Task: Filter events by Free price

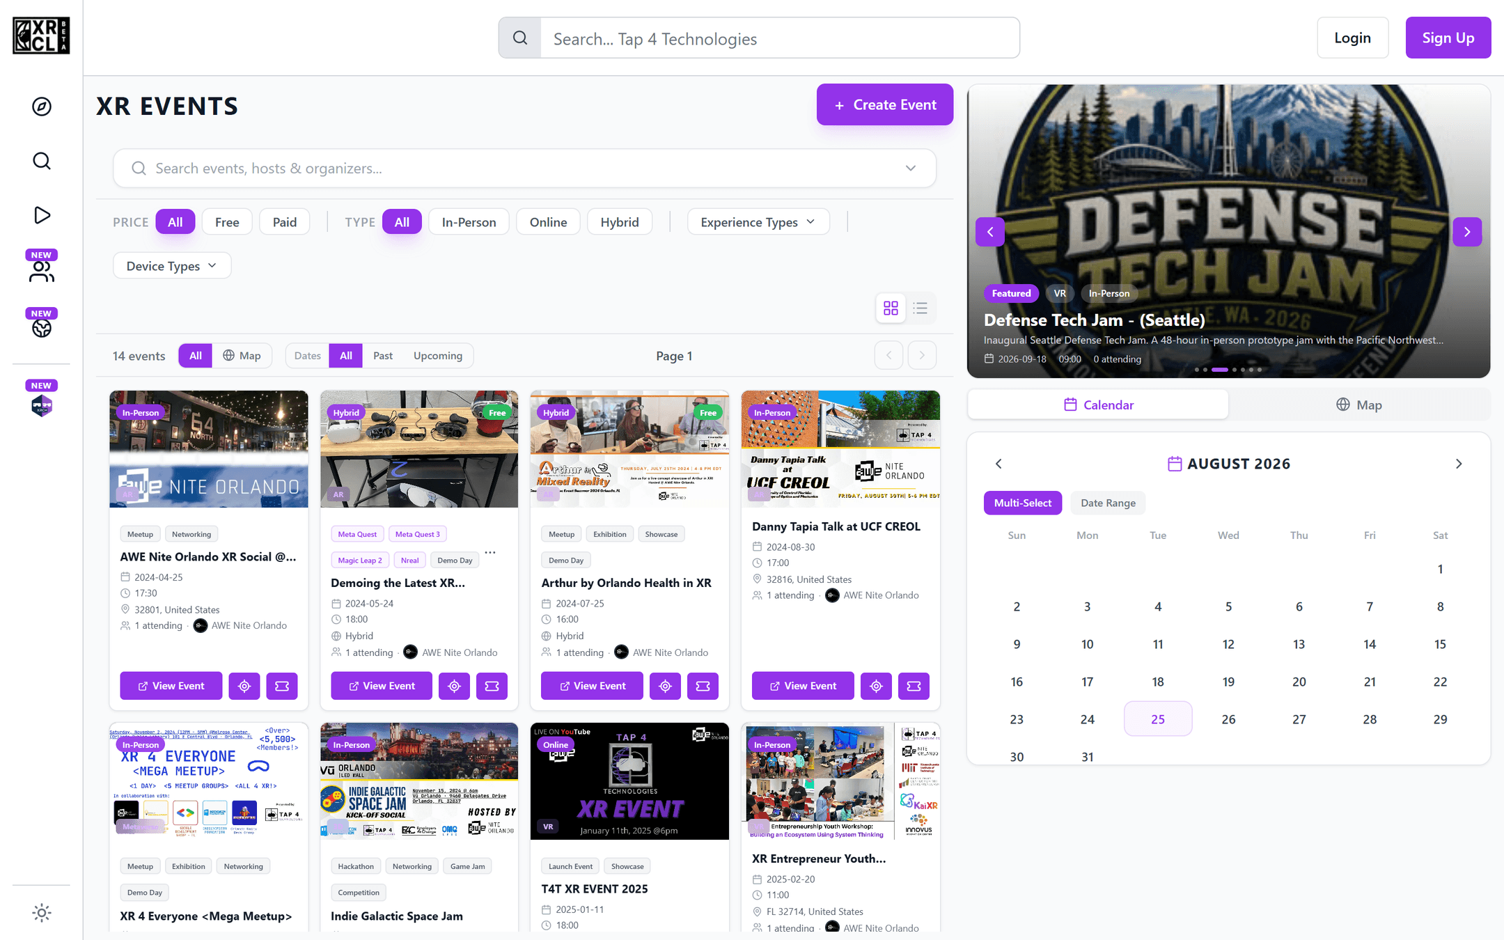Action: click(x=227, y=222)
